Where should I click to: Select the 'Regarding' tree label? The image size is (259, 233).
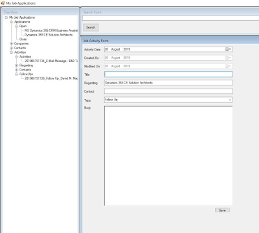pyautogui.click(x=26, y=65)
